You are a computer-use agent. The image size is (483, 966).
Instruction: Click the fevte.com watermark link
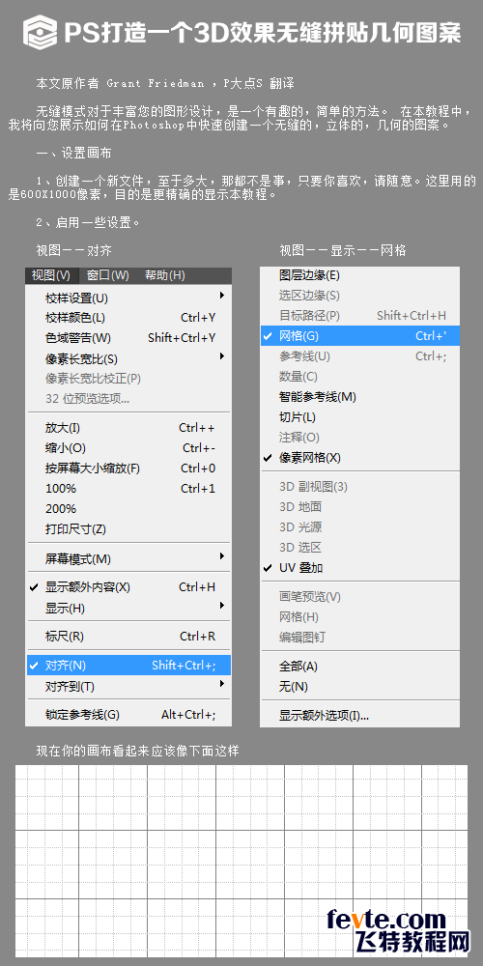point(395,929)
